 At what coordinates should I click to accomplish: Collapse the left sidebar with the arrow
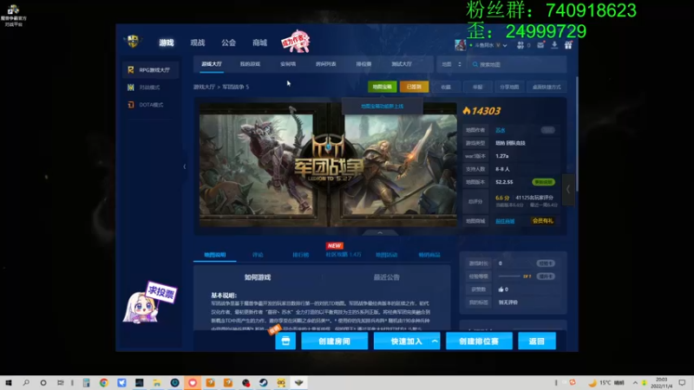coord(185,166)
